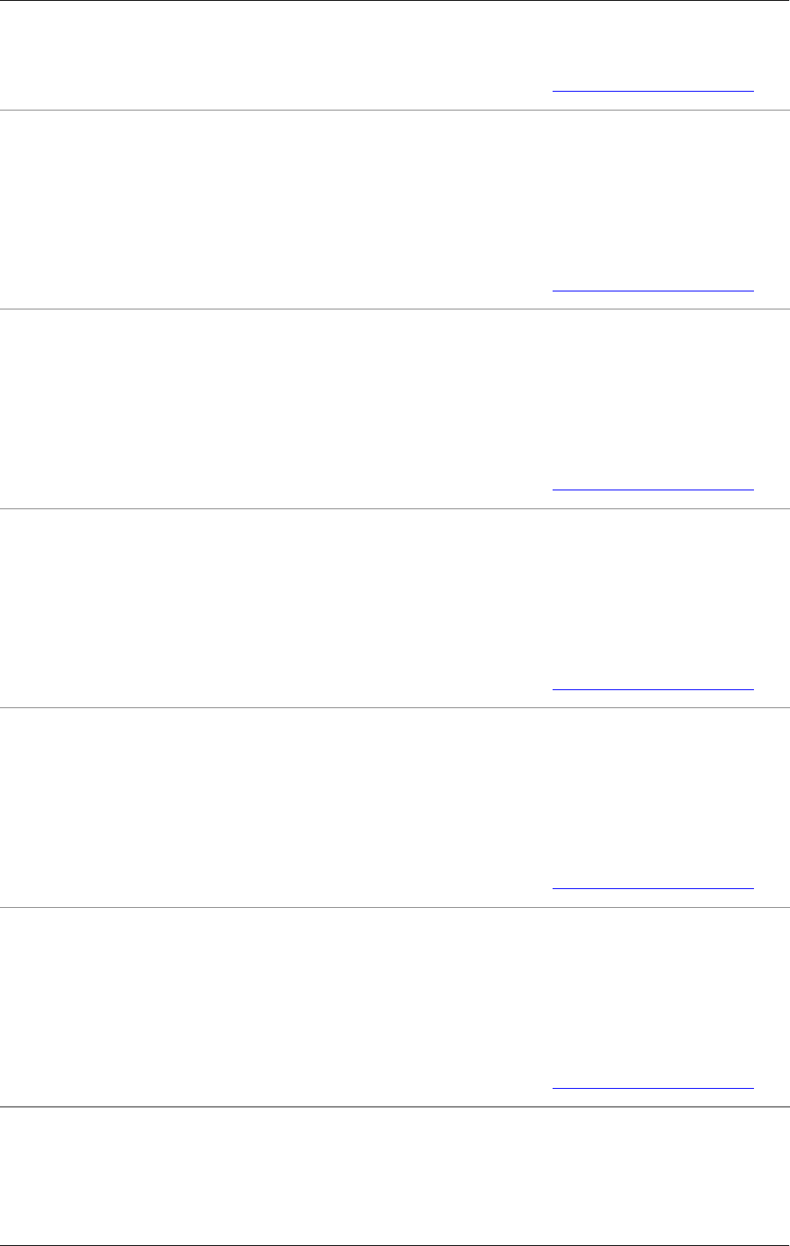Click the last empty section without an underline
The height and width of the screenshot is (1246, 790).
[x=395, y=1176]
